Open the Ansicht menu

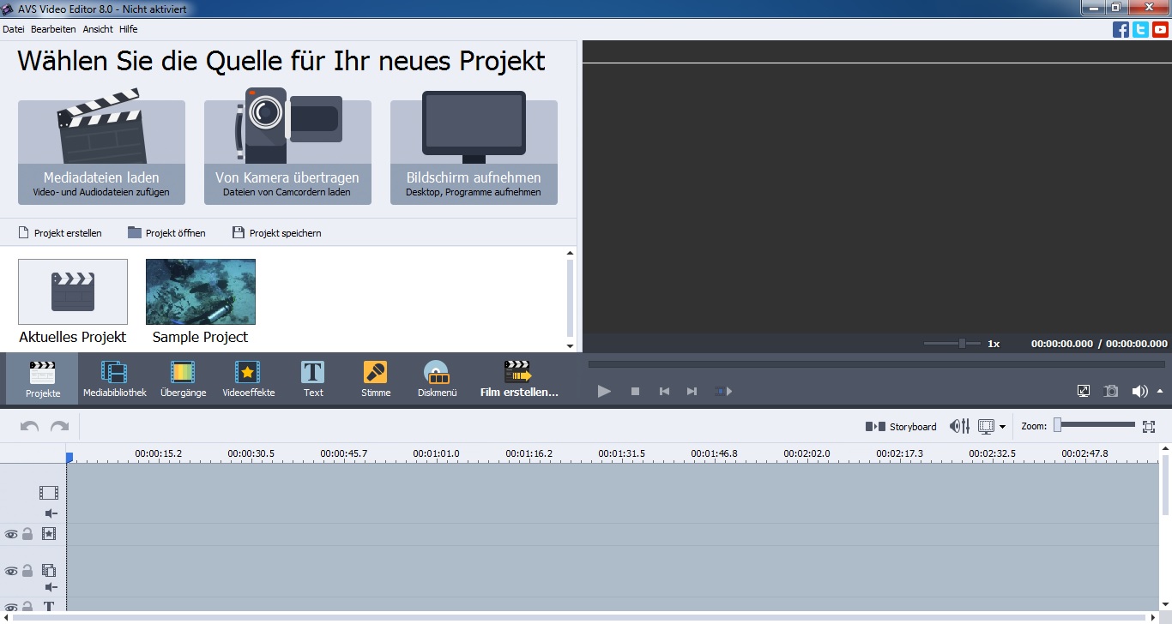pos(98,29)
